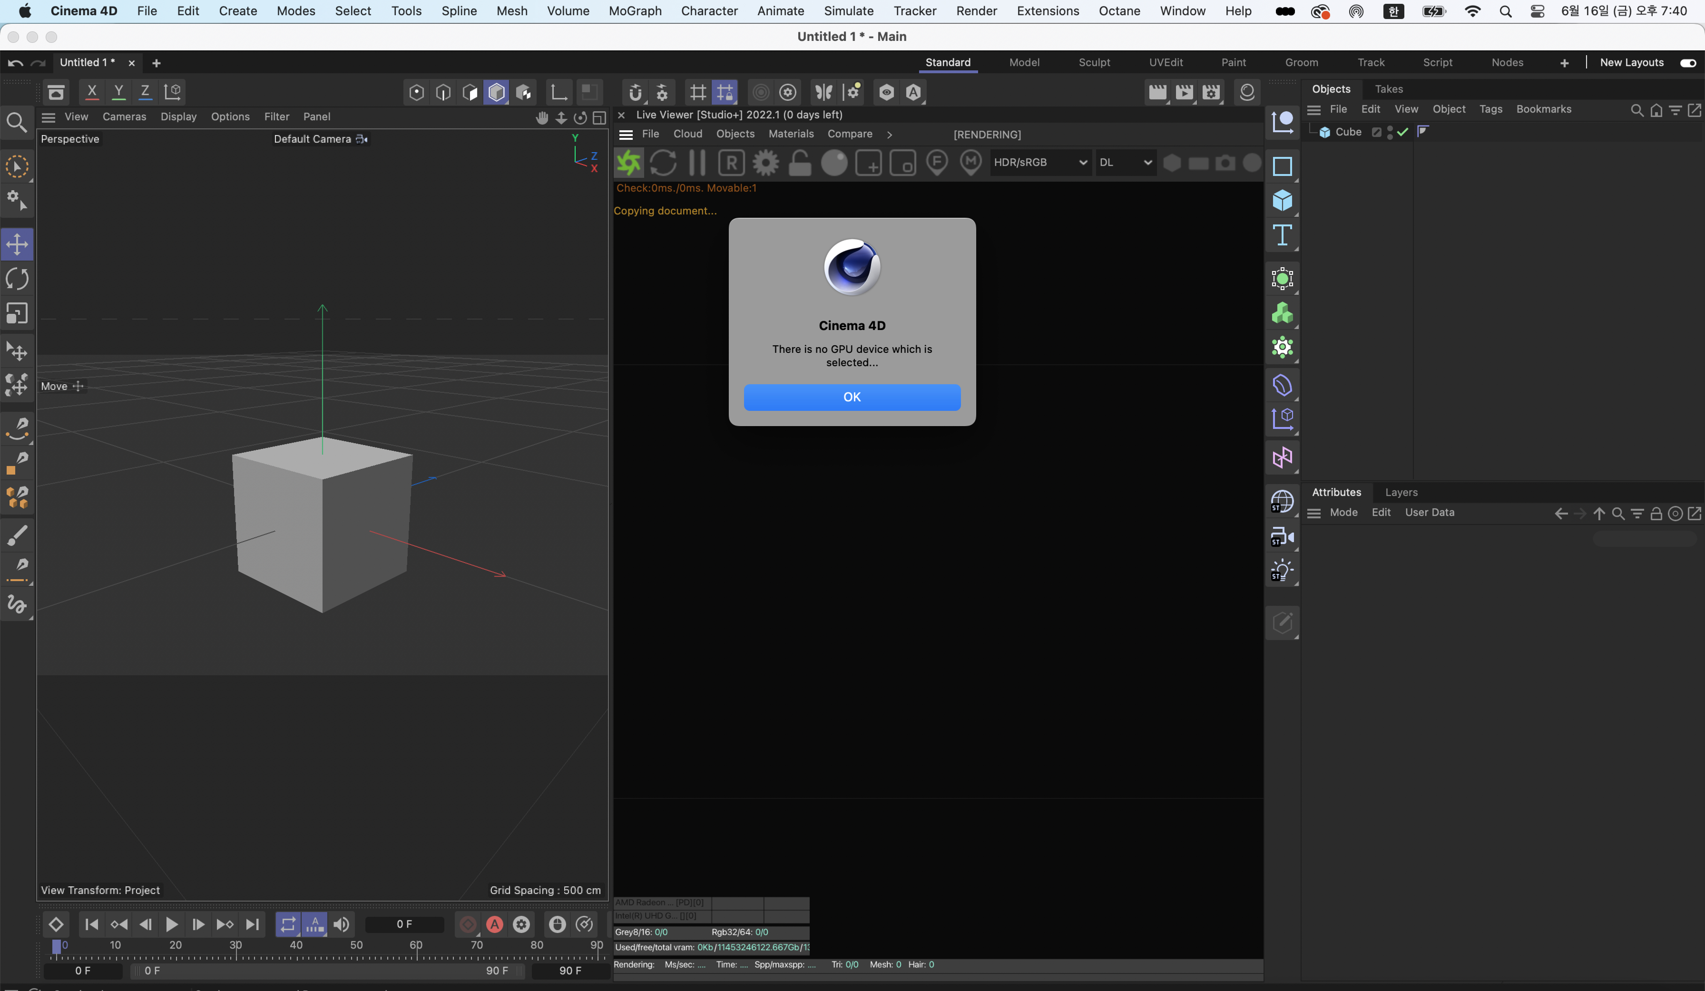Toggle Live Viewer lock resolution icon
Image resolution: width=1705 pixels, height=991 pixels.
click(800, 163)
